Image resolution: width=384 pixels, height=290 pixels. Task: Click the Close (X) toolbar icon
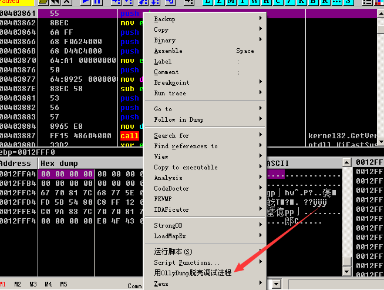66,2
